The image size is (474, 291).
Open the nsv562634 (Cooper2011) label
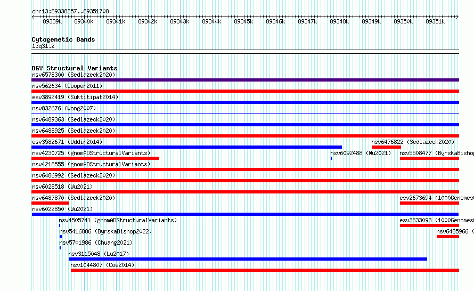67,86
